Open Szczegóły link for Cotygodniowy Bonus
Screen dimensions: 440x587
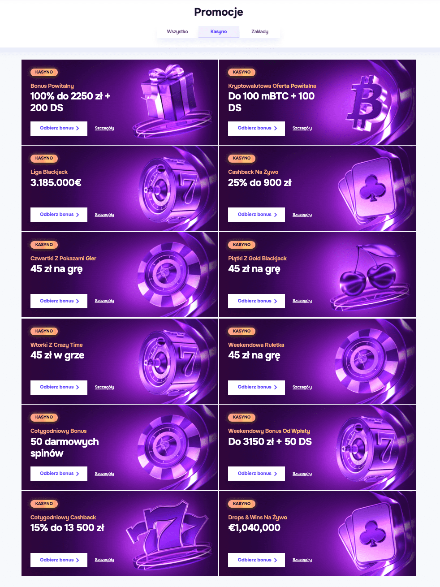104,474
